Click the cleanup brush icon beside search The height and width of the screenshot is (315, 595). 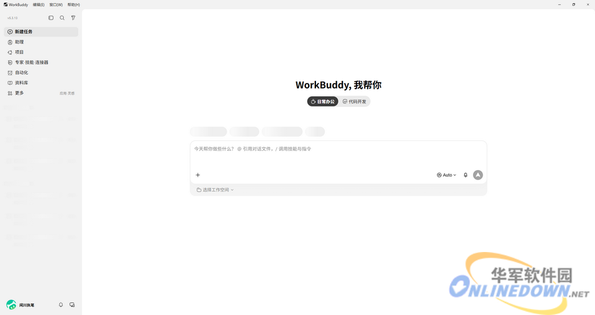click(x=73, y=18)
